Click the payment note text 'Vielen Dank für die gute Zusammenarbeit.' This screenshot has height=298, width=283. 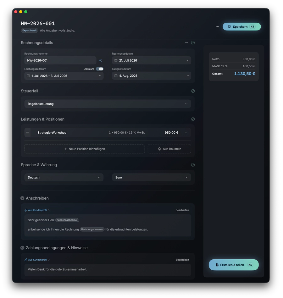tap(58, 269)
